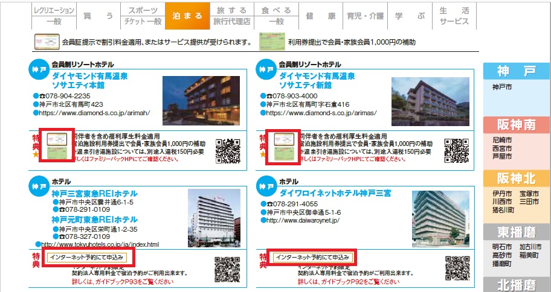Click 西宮市 in the 阪神南 list
This screenshot has width=551, height=292.
[502, 148]
